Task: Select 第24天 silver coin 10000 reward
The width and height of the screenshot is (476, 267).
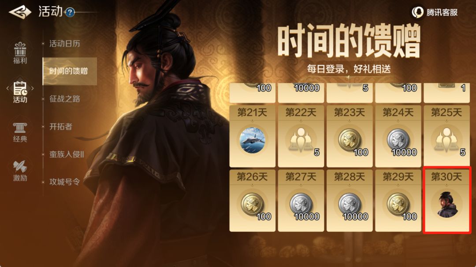Action: (x=398, y=136)
